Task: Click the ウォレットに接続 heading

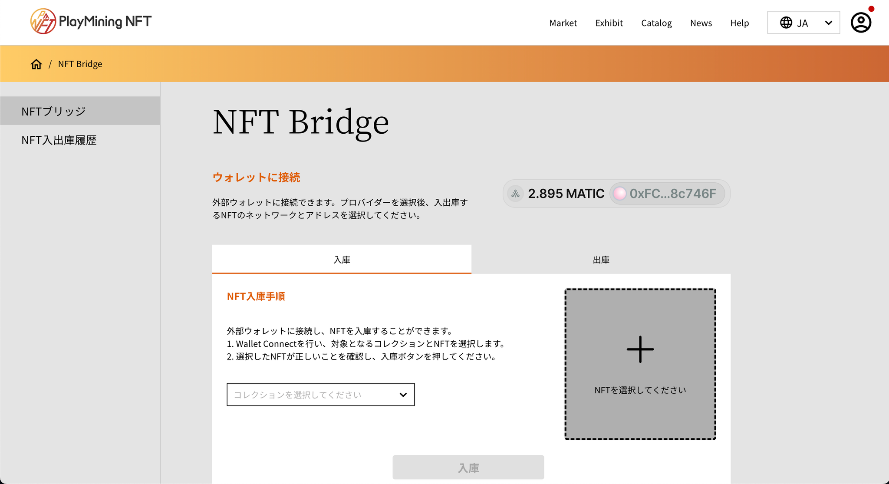Action: pyautogui.click(x=256, y=177)
